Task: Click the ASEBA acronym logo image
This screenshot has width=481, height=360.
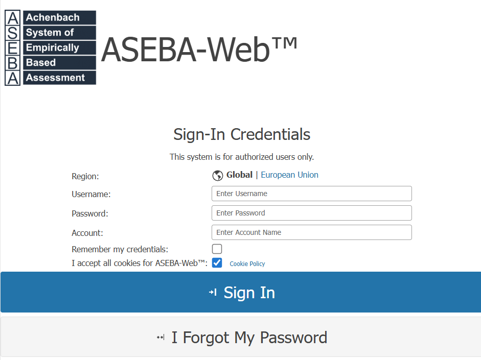Action: coord(50,47)
